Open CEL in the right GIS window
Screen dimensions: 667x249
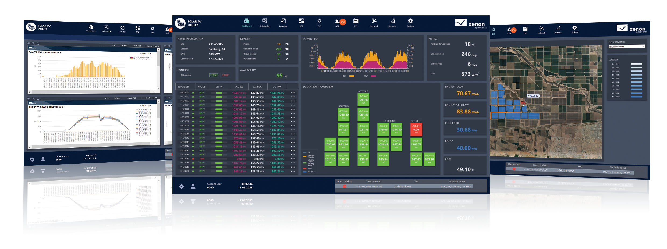(x=525, y=30)
